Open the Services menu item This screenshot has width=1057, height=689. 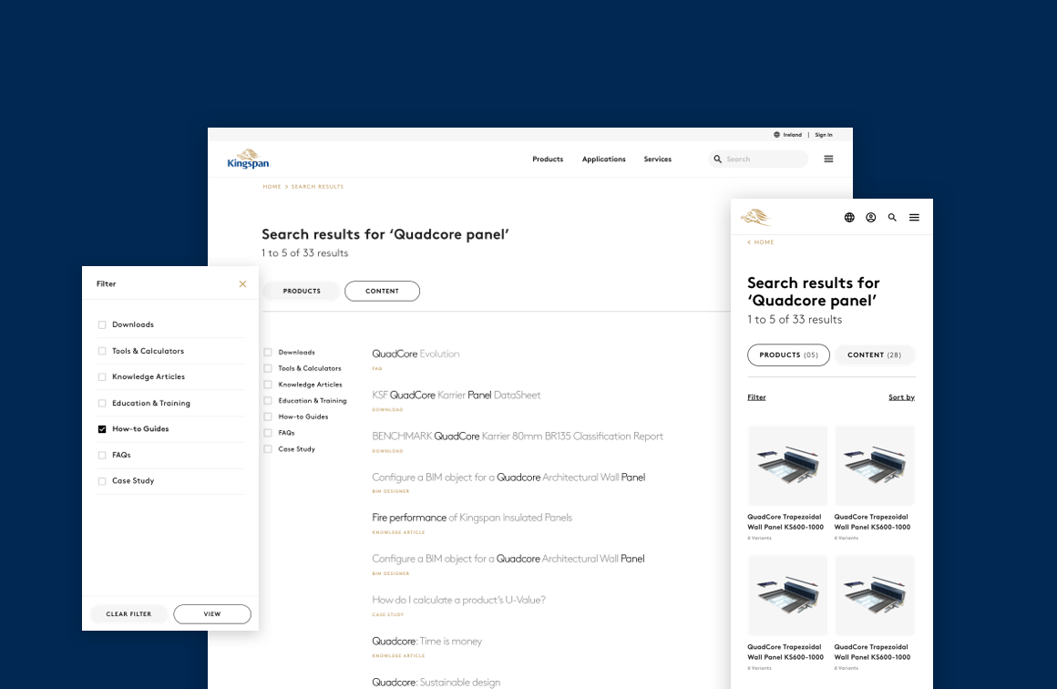(657, 159)
